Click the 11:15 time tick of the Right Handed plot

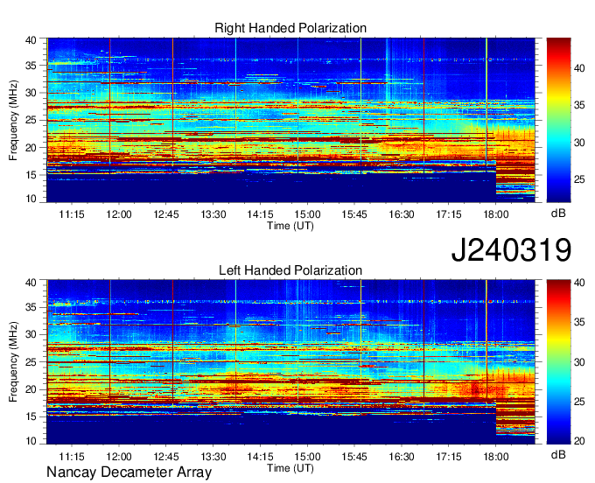pyautogui.click(x=72, y=214)
